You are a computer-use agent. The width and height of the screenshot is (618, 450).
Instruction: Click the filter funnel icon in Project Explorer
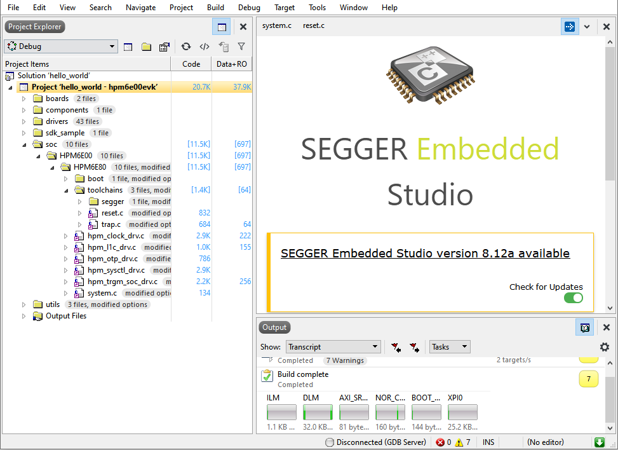coord(241,46)
